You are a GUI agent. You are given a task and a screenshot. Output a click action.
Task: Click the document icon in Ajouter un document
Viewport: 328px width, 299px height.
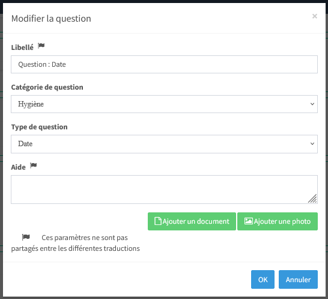click(x=158, y=221)
